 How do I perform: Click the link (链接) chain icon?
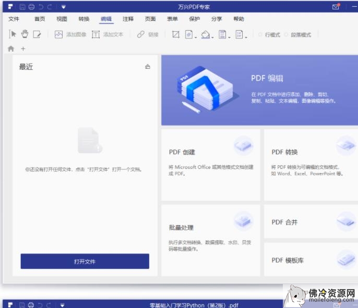pyautogui.click(x=140, y=34)
